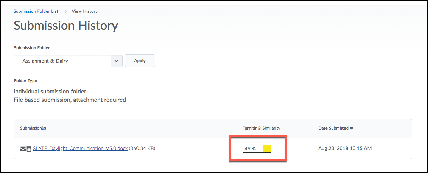Viewport: 428px width, 173px height.
Task: Expand the dropdown using its chevron arrow
Action: [x=117, y=61]
